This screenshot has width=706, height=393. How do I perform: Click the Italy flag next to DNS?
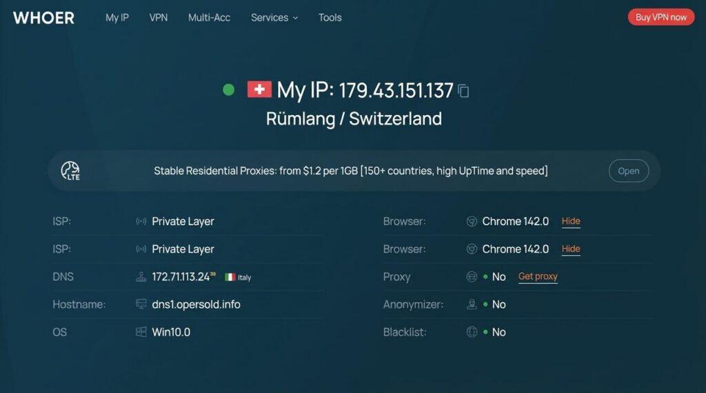coord(230,277)
